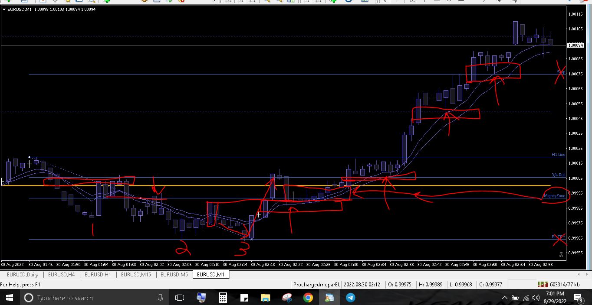
Task: Switch to the EURUSD,H1 chart tab
Action: pyautogui.click(x=98, y=274)
